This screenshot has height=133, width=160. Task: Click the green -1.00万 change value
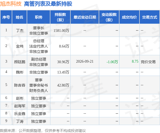point(112,62)
